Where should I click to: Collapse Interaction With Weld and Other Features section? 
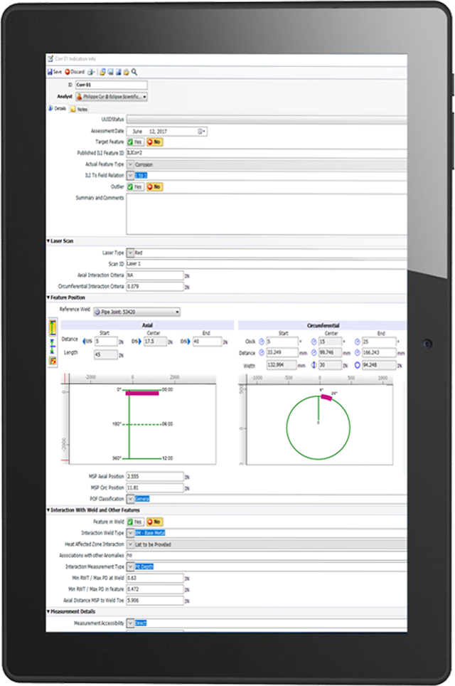coord(48,510)
